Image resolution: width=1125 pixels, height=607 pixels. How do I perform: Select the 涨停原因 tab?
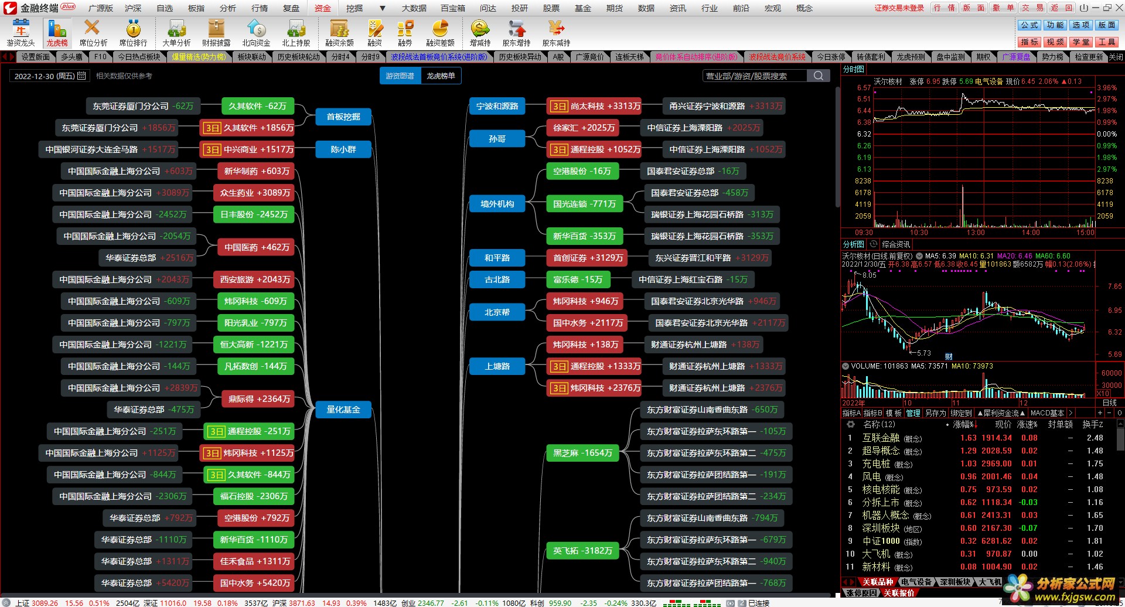862,593
